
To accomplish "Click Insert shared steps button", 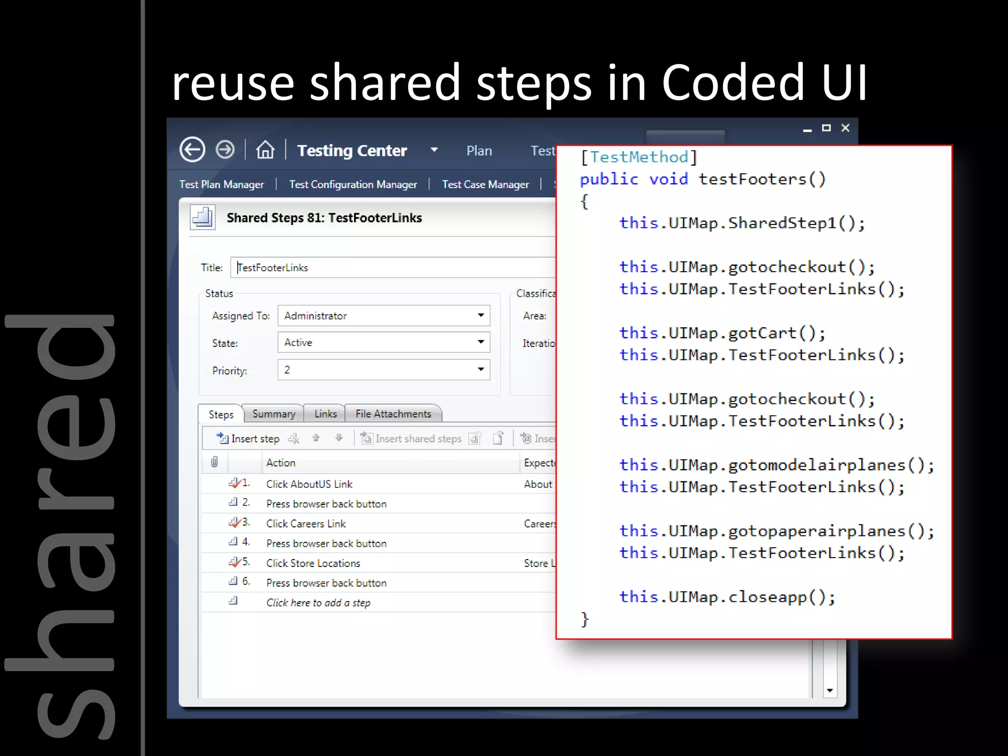I will pyautogui.click(x=411, y=438).
